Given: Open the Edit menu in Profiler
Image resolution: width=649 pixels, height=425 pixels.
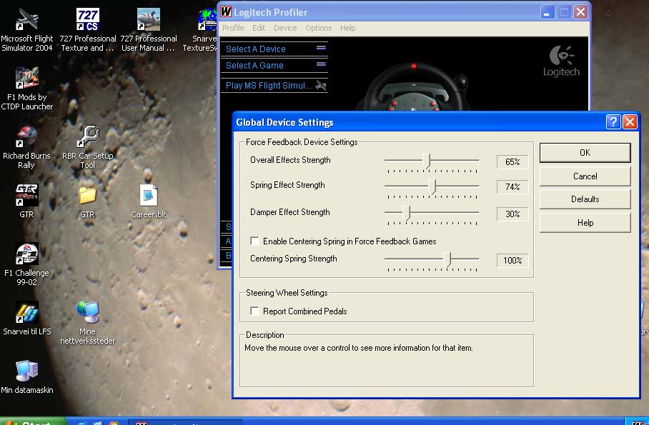Looking at the screenshot, I should pos(259,28).
